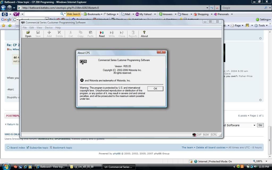
Task: Click the Reports icon in CPS toolbar
Action: coord(133,32)
